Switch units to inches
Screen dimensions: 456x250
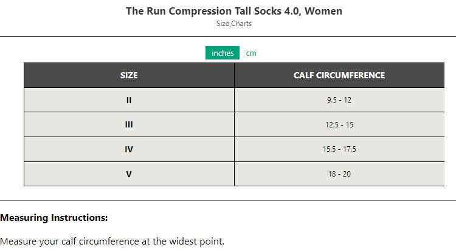[x=223, y=53]
